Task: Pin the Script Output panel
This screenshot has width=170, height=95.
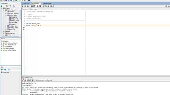Action: coord(23,80)
